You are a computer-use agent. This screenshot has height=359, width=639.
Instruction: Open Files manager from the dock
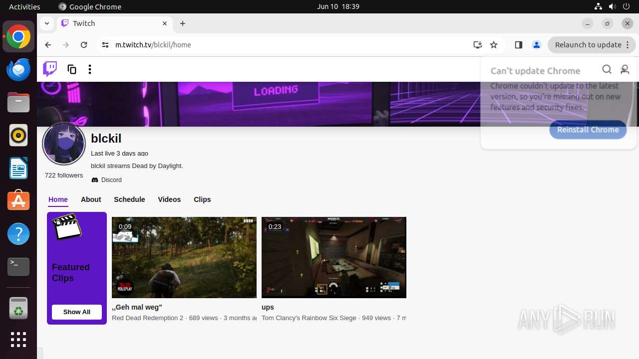[18, 103]
